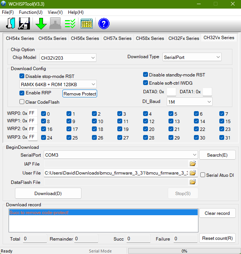This screenshot has width=241, height=254.
Task: Switch to CH55x Series tab
Action: coord(52,38)
